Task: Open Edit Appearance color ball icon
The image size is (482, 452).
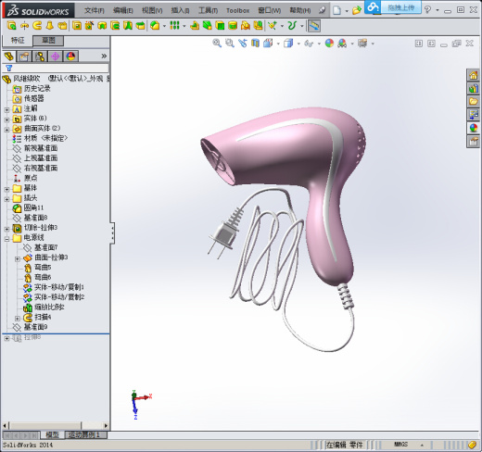Action: click(x=329, y=44)
